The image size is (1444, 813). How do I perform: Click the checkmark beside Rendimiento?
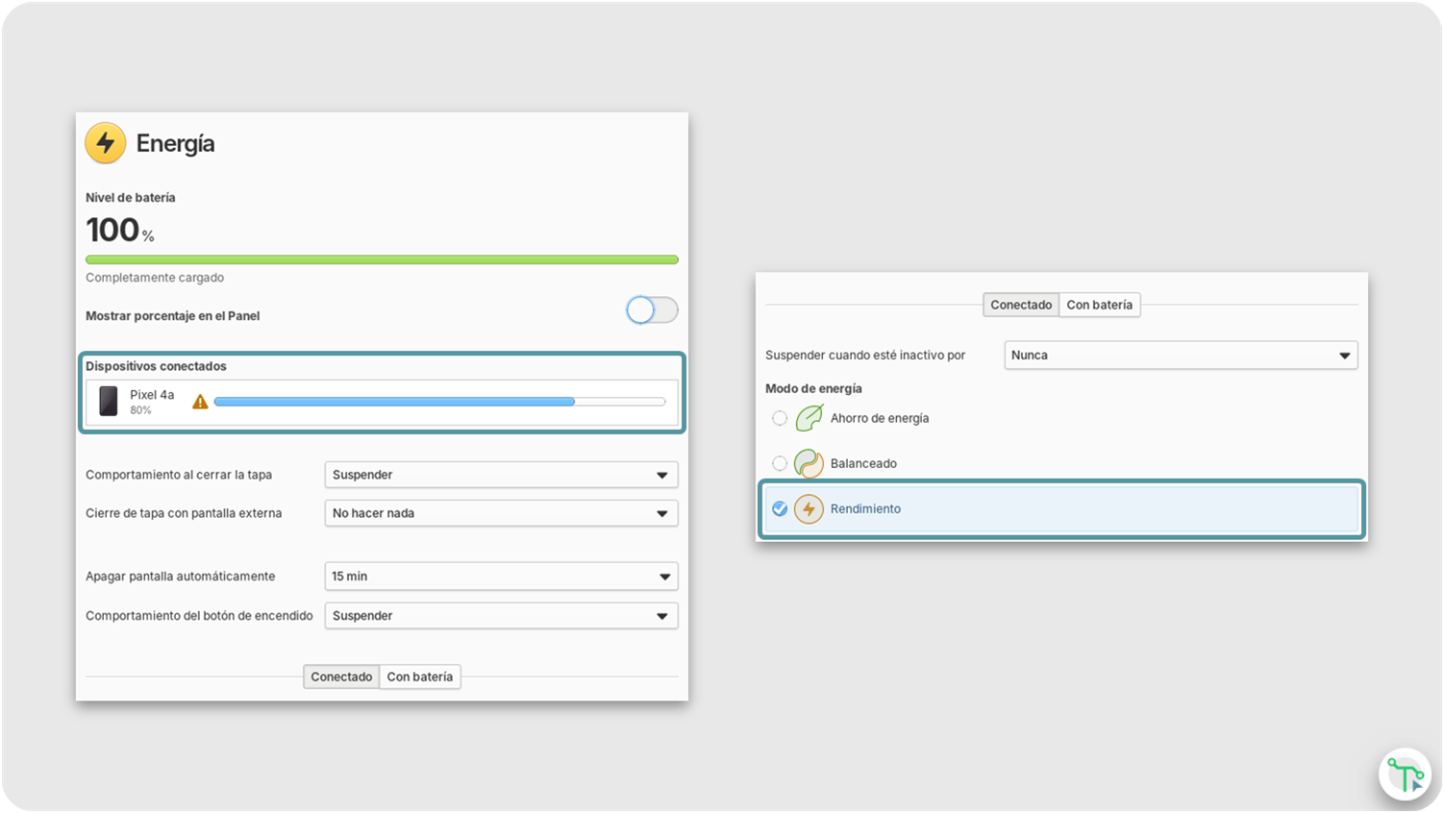(x=780, y=509)
